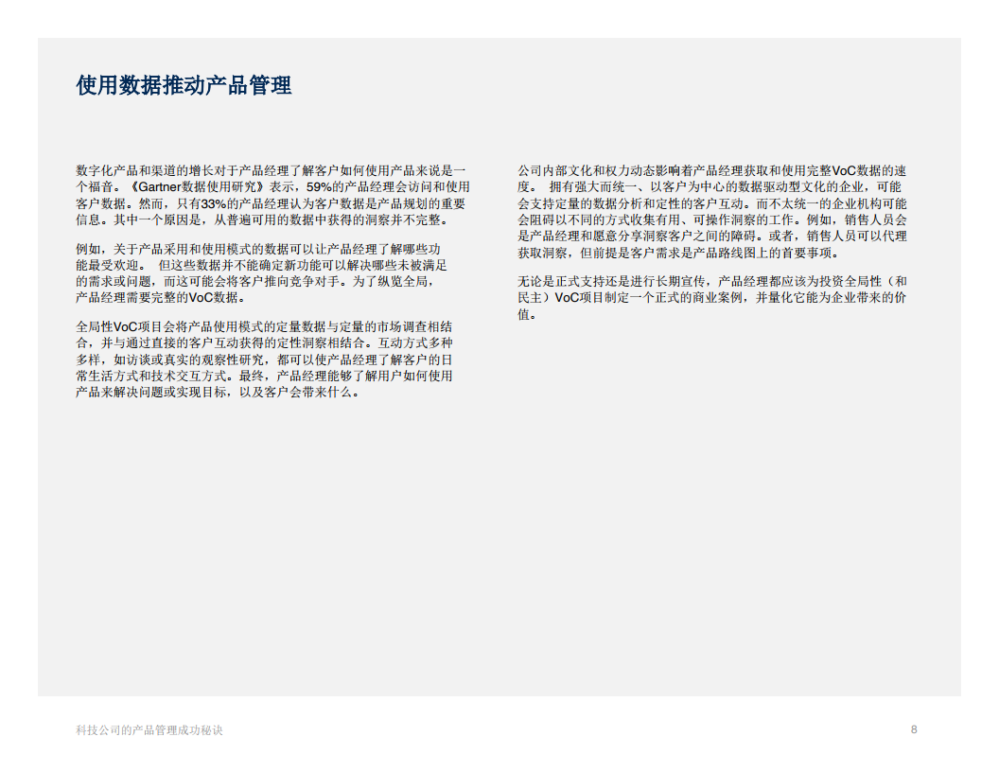Click the heading 使用数据推动产品管理
The width and height of the screenshot is (999, 772).
(184, 85)
